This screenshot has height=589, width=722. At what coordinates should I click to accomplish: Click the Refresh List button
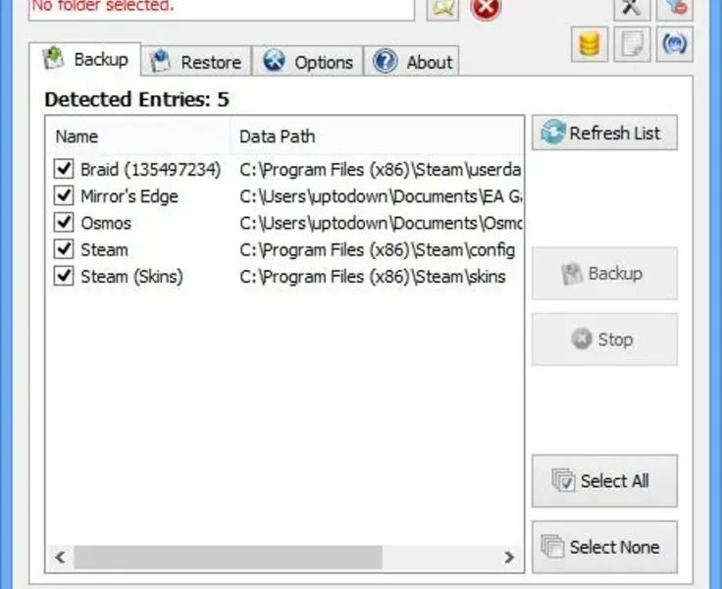tap(604, 133)
